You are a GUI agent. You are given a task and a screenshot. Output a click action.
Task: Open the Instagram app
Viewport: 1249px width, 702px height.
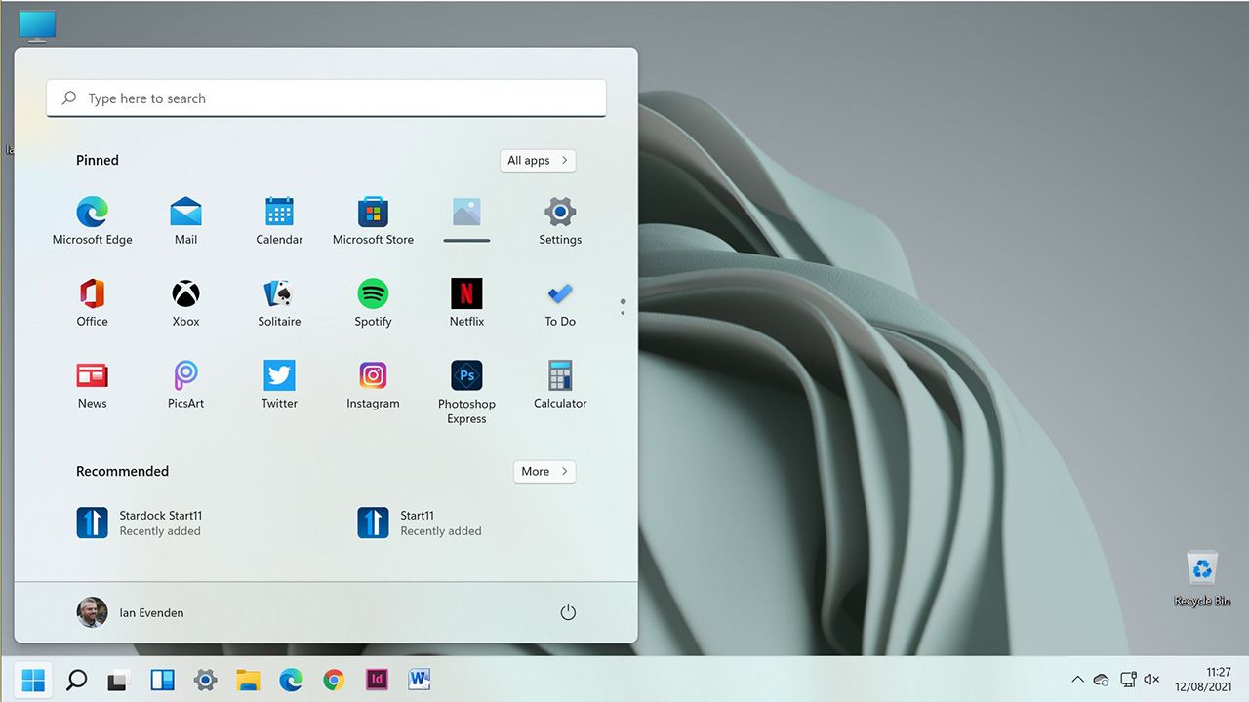(373, 385)
